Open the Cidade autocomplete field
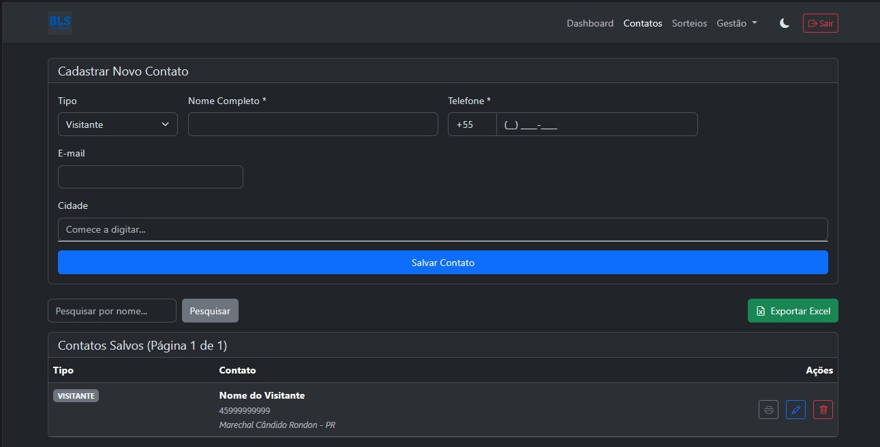Viewport: 880px width, 447px height. pos(442,229)
